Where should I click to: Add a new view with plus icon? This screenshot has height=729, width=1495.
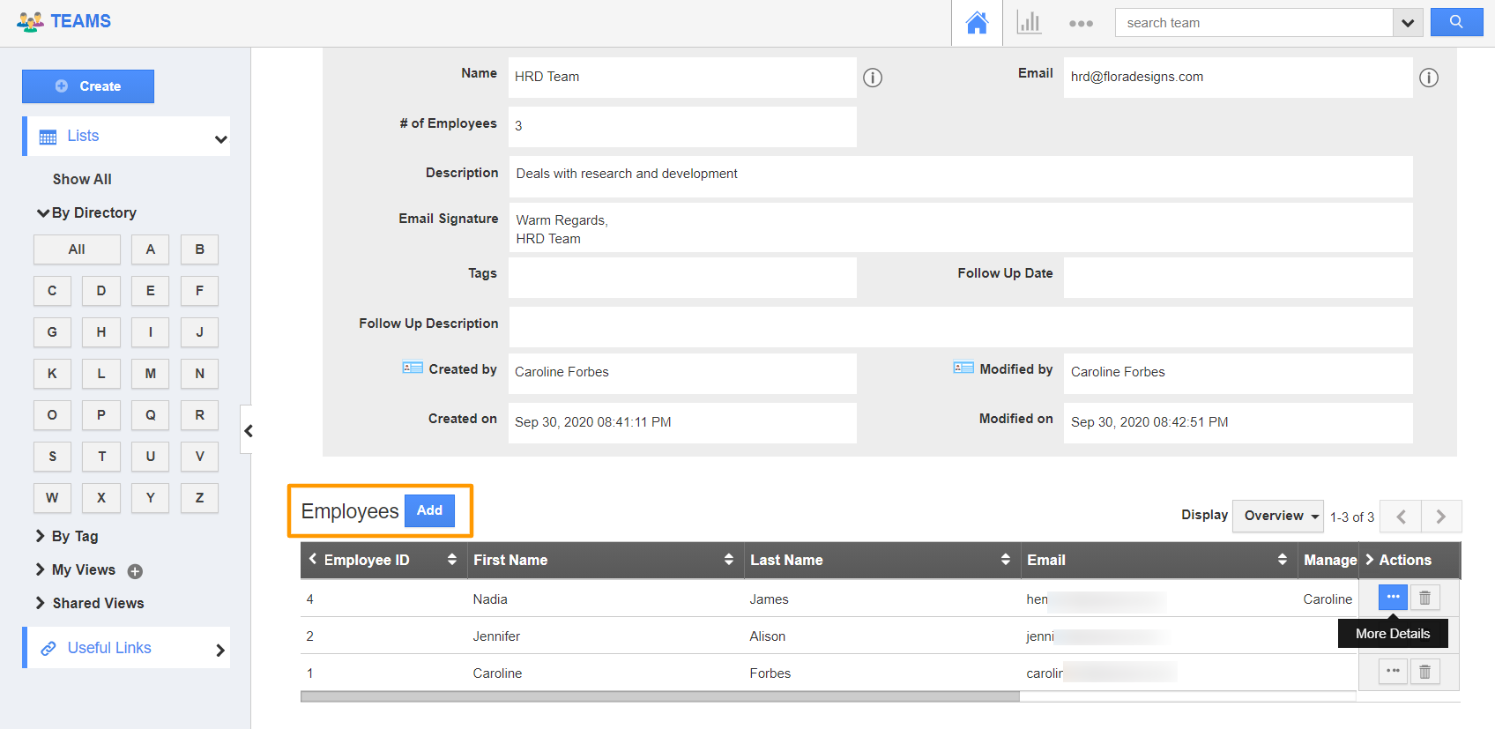pyautogui.click(x=135, y=571)
